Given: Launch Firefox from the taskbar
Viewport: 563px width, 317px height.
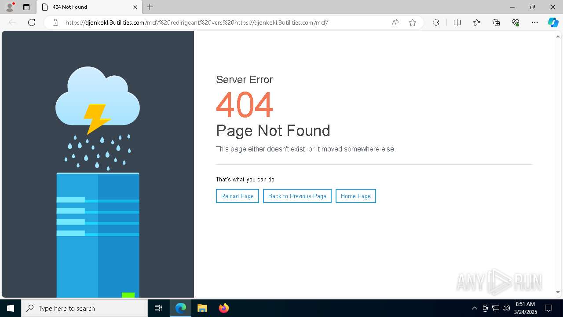Looking at the screenshot, I should click(223, 308).
